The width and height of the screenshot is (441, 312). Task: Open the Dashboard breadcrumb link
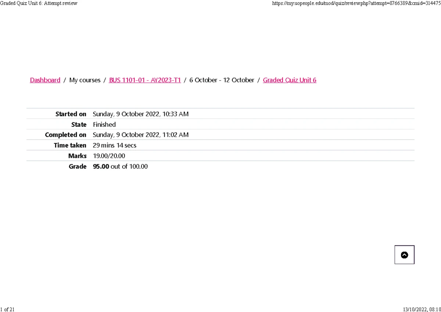[45, 80]
